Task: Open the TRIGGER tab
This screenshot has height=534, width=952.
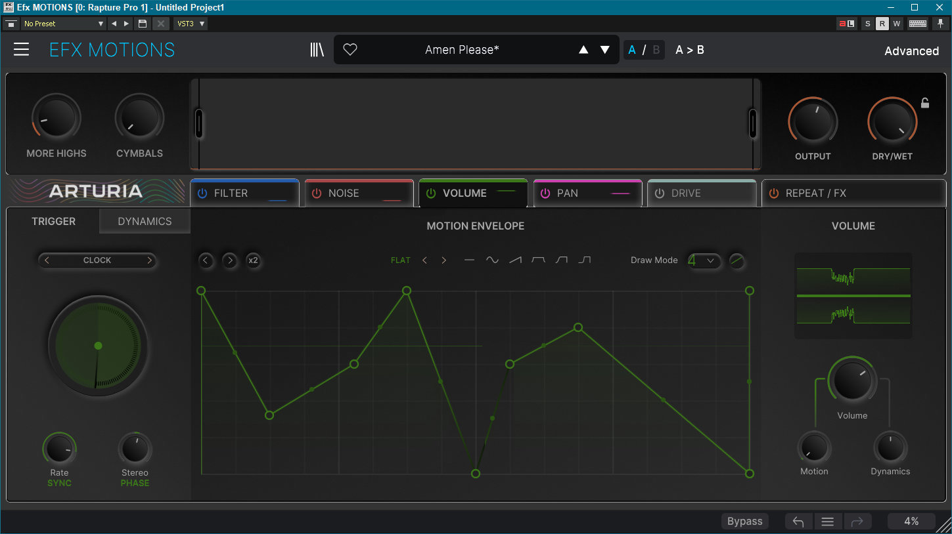Action: (x=54, y=221)
